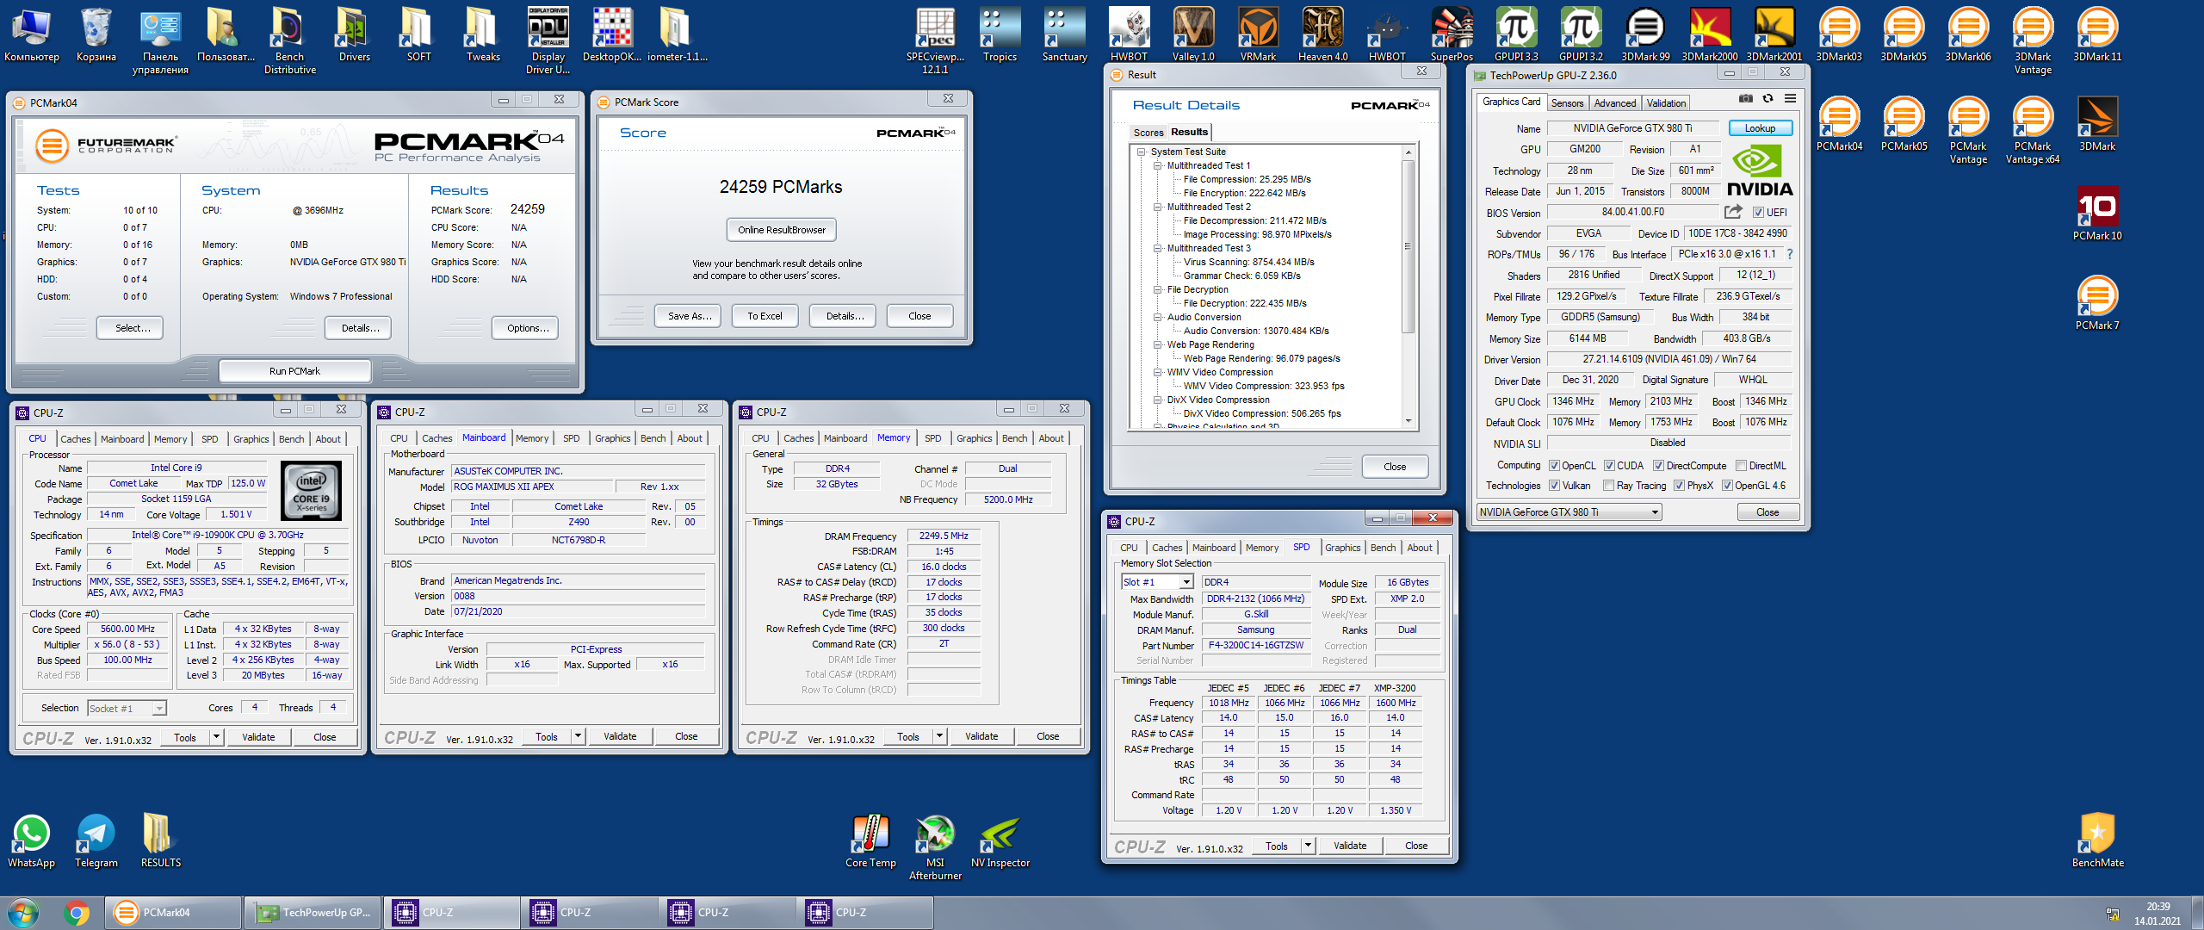
Task: Toggle the OpenCL checkbox
Action: point(1554,466)
